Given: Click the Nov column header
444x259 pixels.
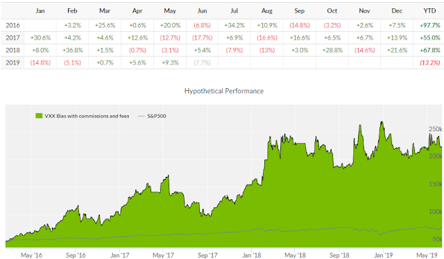Looking at the screenshot, I should pos(364,11).
